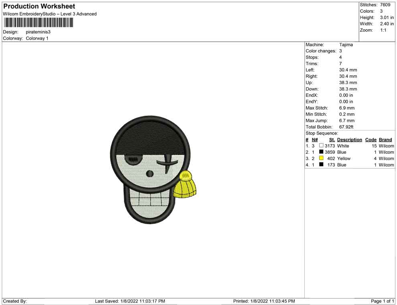Click the 'Brand' column header
This screenshot has width=397, height=305.
point(385,140)
